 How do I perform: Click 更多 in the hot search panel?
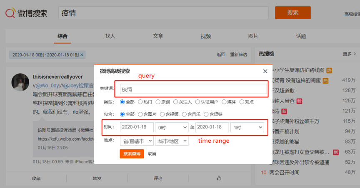[347, 54]
